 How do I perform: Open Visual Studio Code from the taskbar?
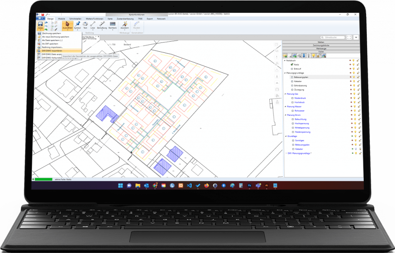[189, 186]
